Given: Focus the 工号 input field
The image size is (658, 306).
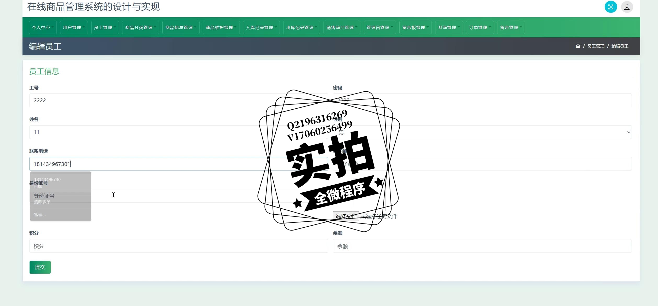Looking at the screenshot, I should (x=179, y=100).
